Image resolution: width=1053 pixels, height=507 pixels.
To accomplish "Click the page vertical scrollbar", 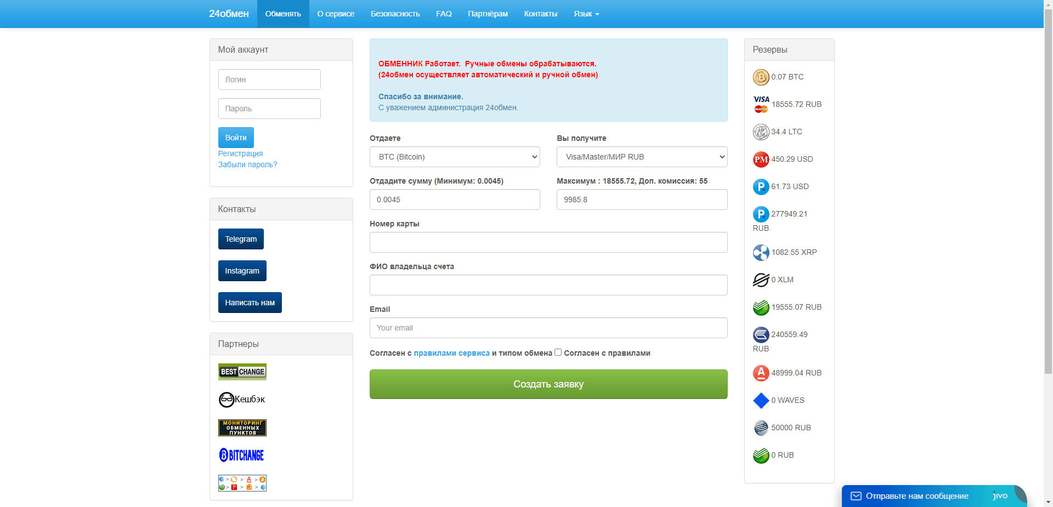I will point(1048,219).
